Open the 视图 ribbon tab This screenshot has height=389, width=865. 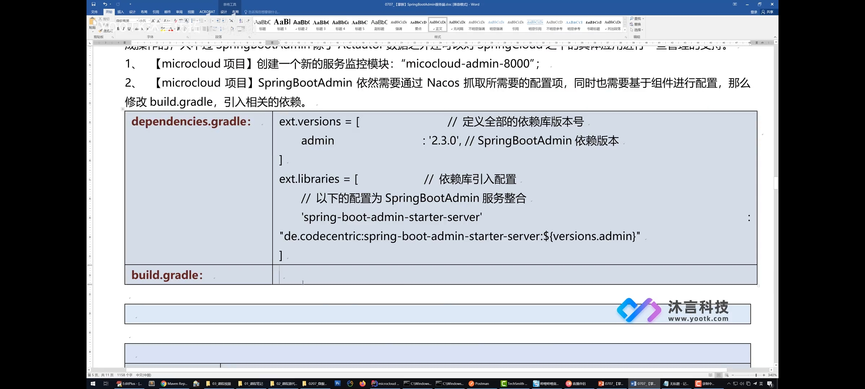[191, 12]
